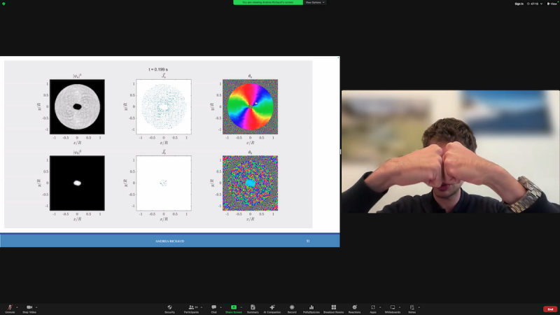Open the meeting timer dropdown

pyautogui.click(x=535, y=4)
